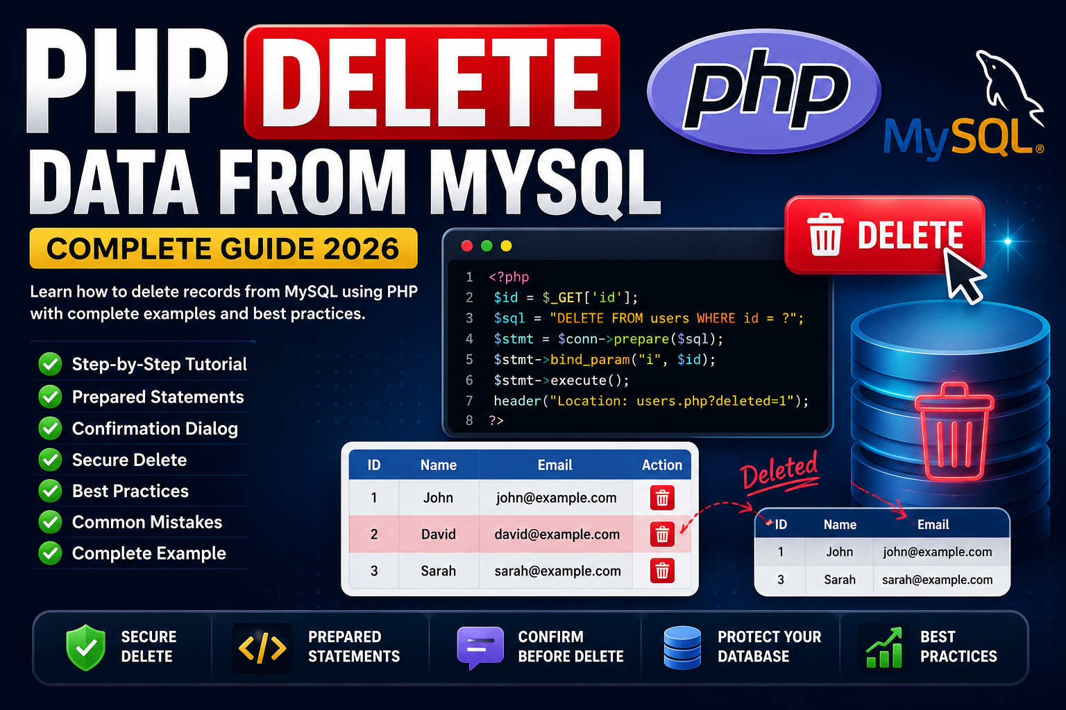Click the MySQL dolphin logo
The height and width of the screenshot is (710, 1066).
pos(965,105)
